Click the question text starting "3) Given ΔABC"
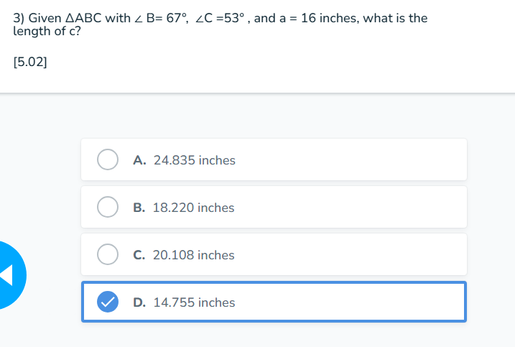Image resolution: width=515 pixels, height=347 pixels. pyautogui.click(x=221, y=18)
